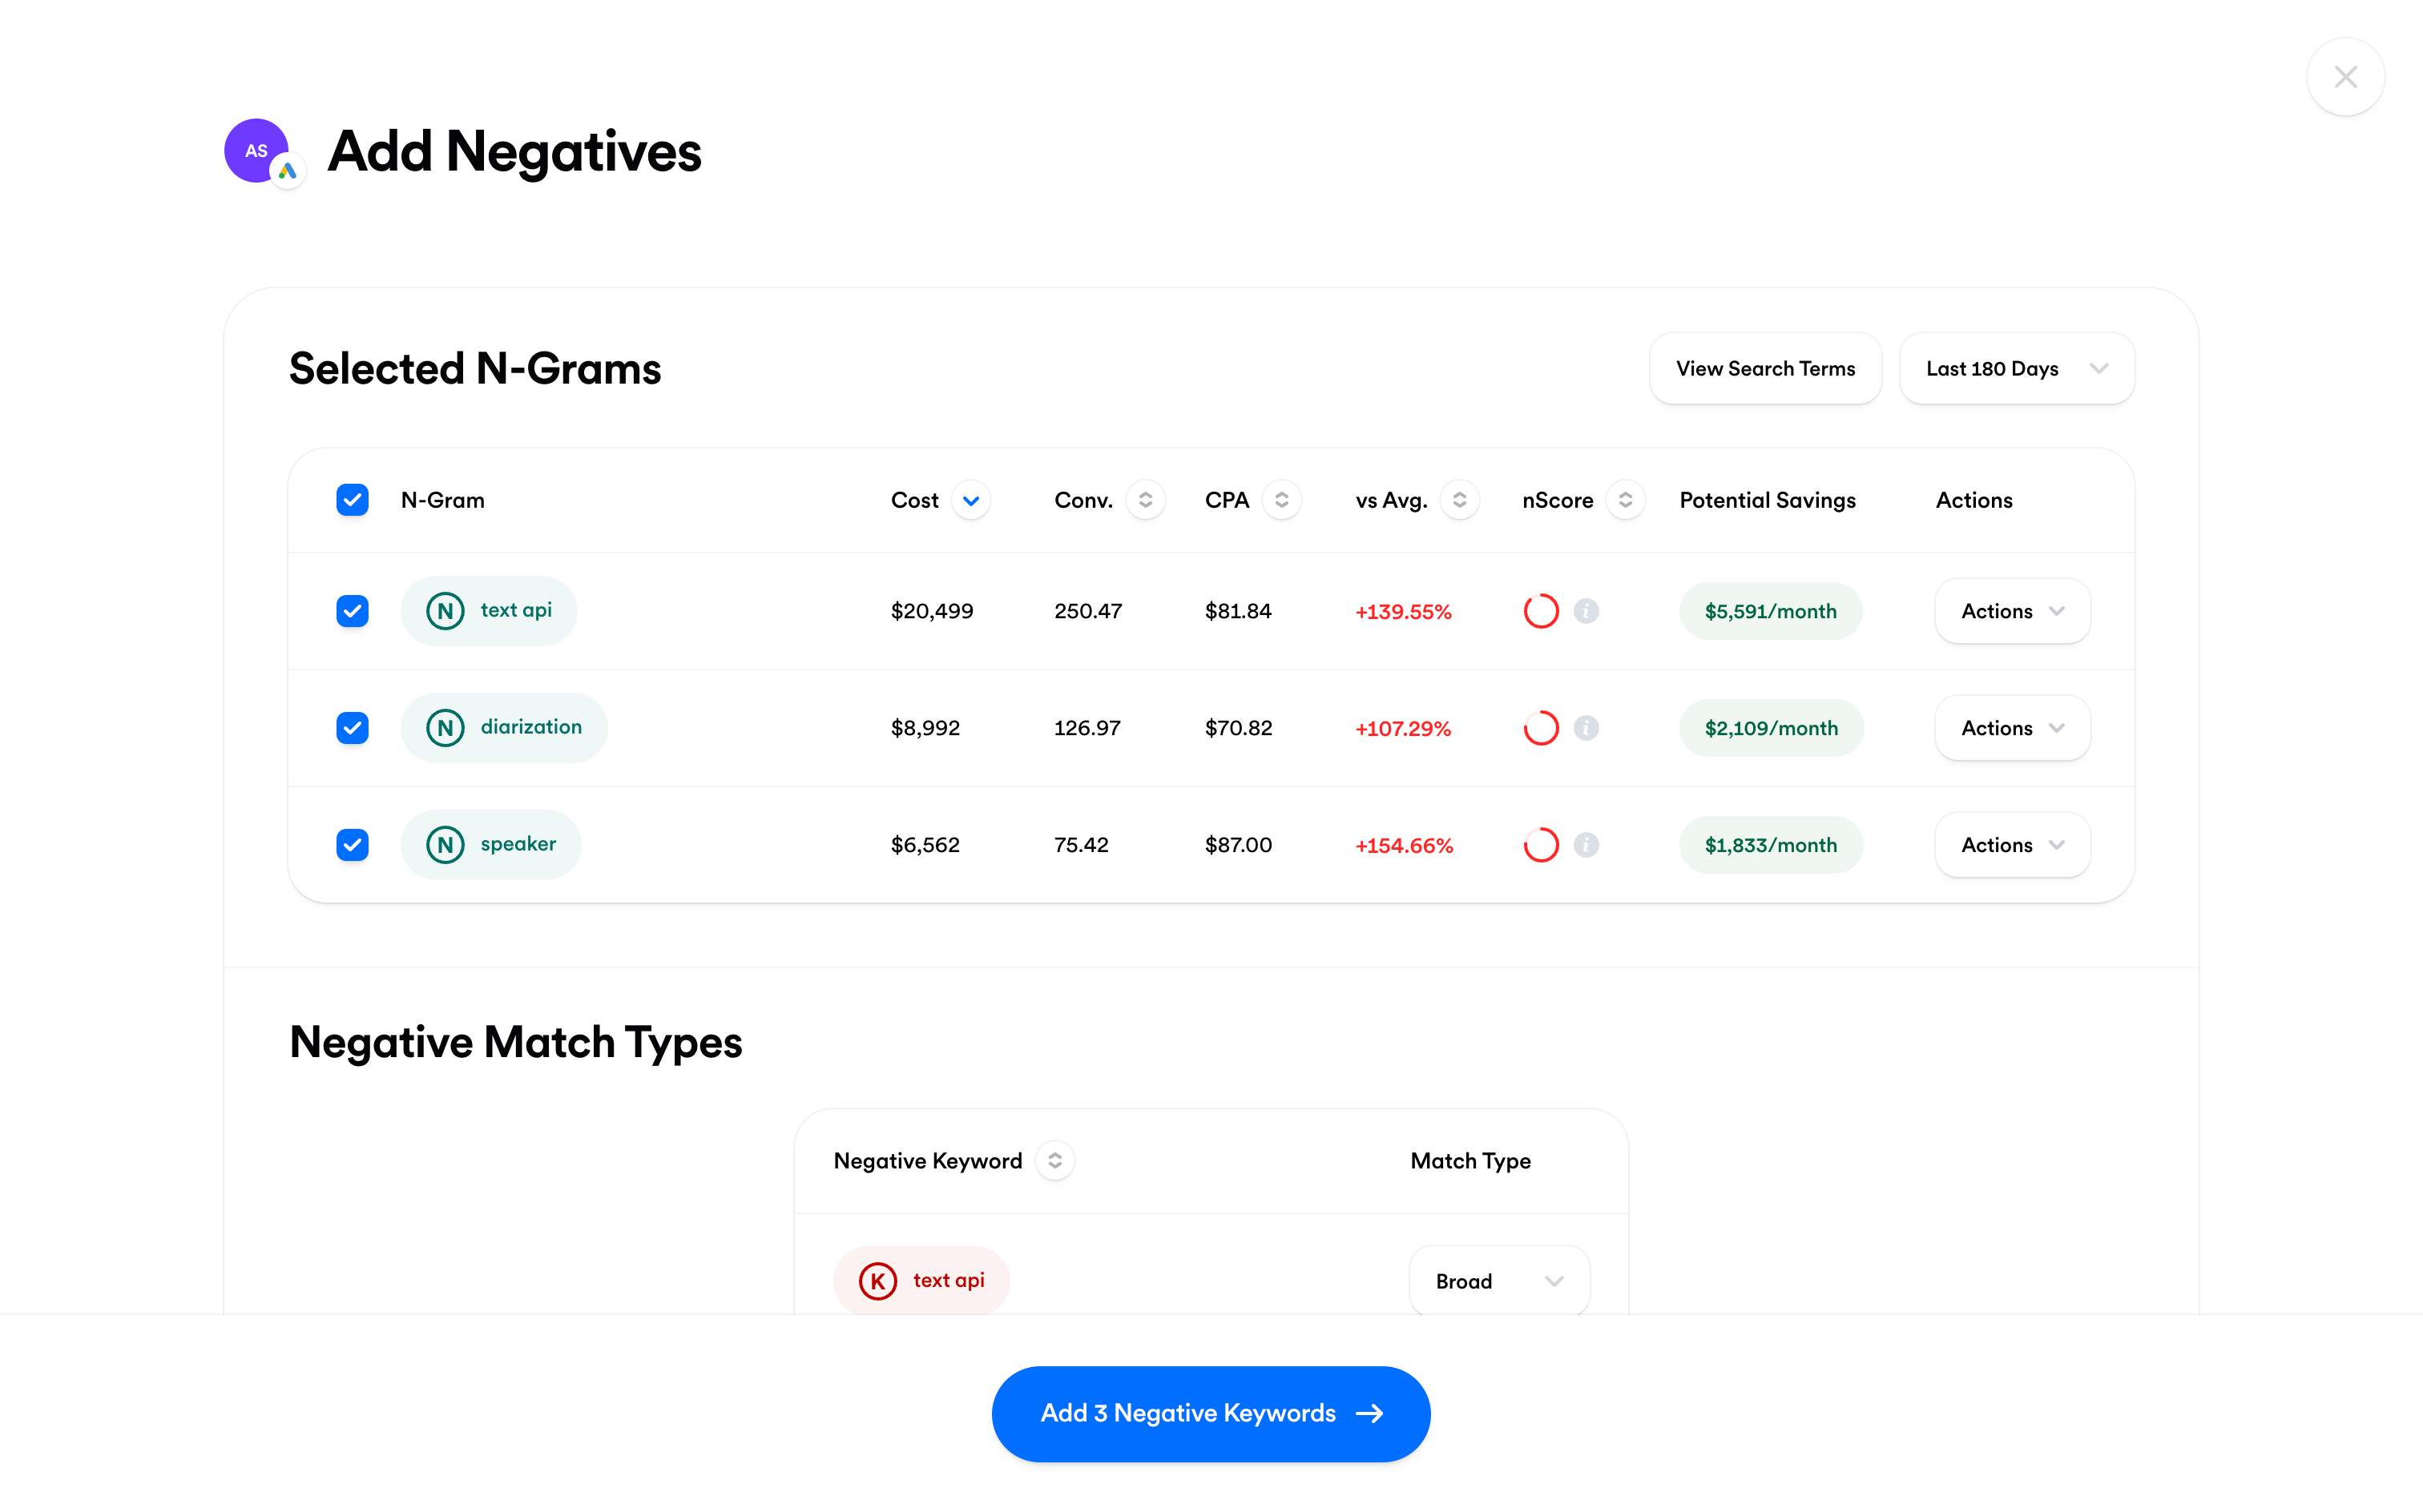This screenshot has height=1512, width=2423.
Task: Uncheck the speaker N-Gram checkbox
Action: 352,843
